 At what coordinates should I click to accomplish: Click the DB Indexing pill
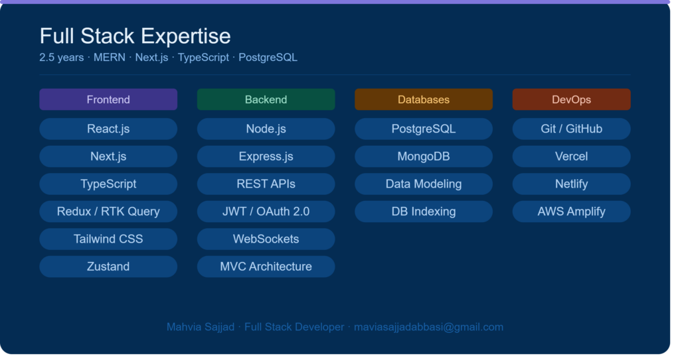coord(423,212)
